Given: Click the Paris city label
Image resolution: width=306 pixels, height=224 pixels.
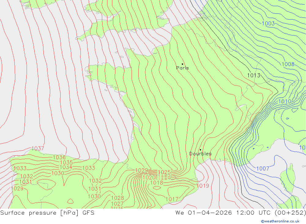Looking at the screenshot, I should [182, 68].
